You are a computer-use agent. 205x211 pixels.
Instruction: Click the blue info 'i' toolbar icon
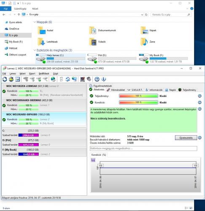pos(104,79)
